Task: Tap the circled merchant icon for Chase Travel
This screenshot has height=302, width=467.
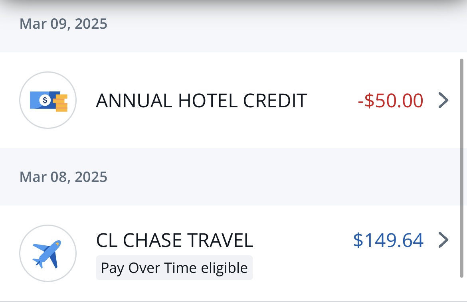Action: (47, 253)
